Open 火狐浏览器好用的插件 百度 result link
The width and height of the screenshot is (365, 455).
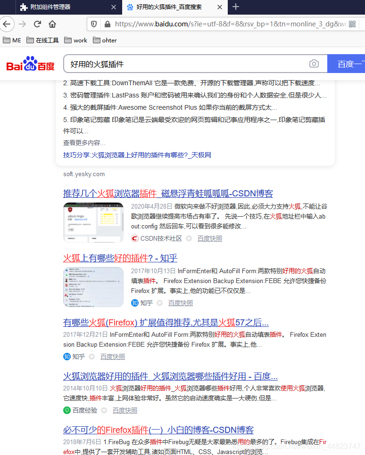coord(170,376)
